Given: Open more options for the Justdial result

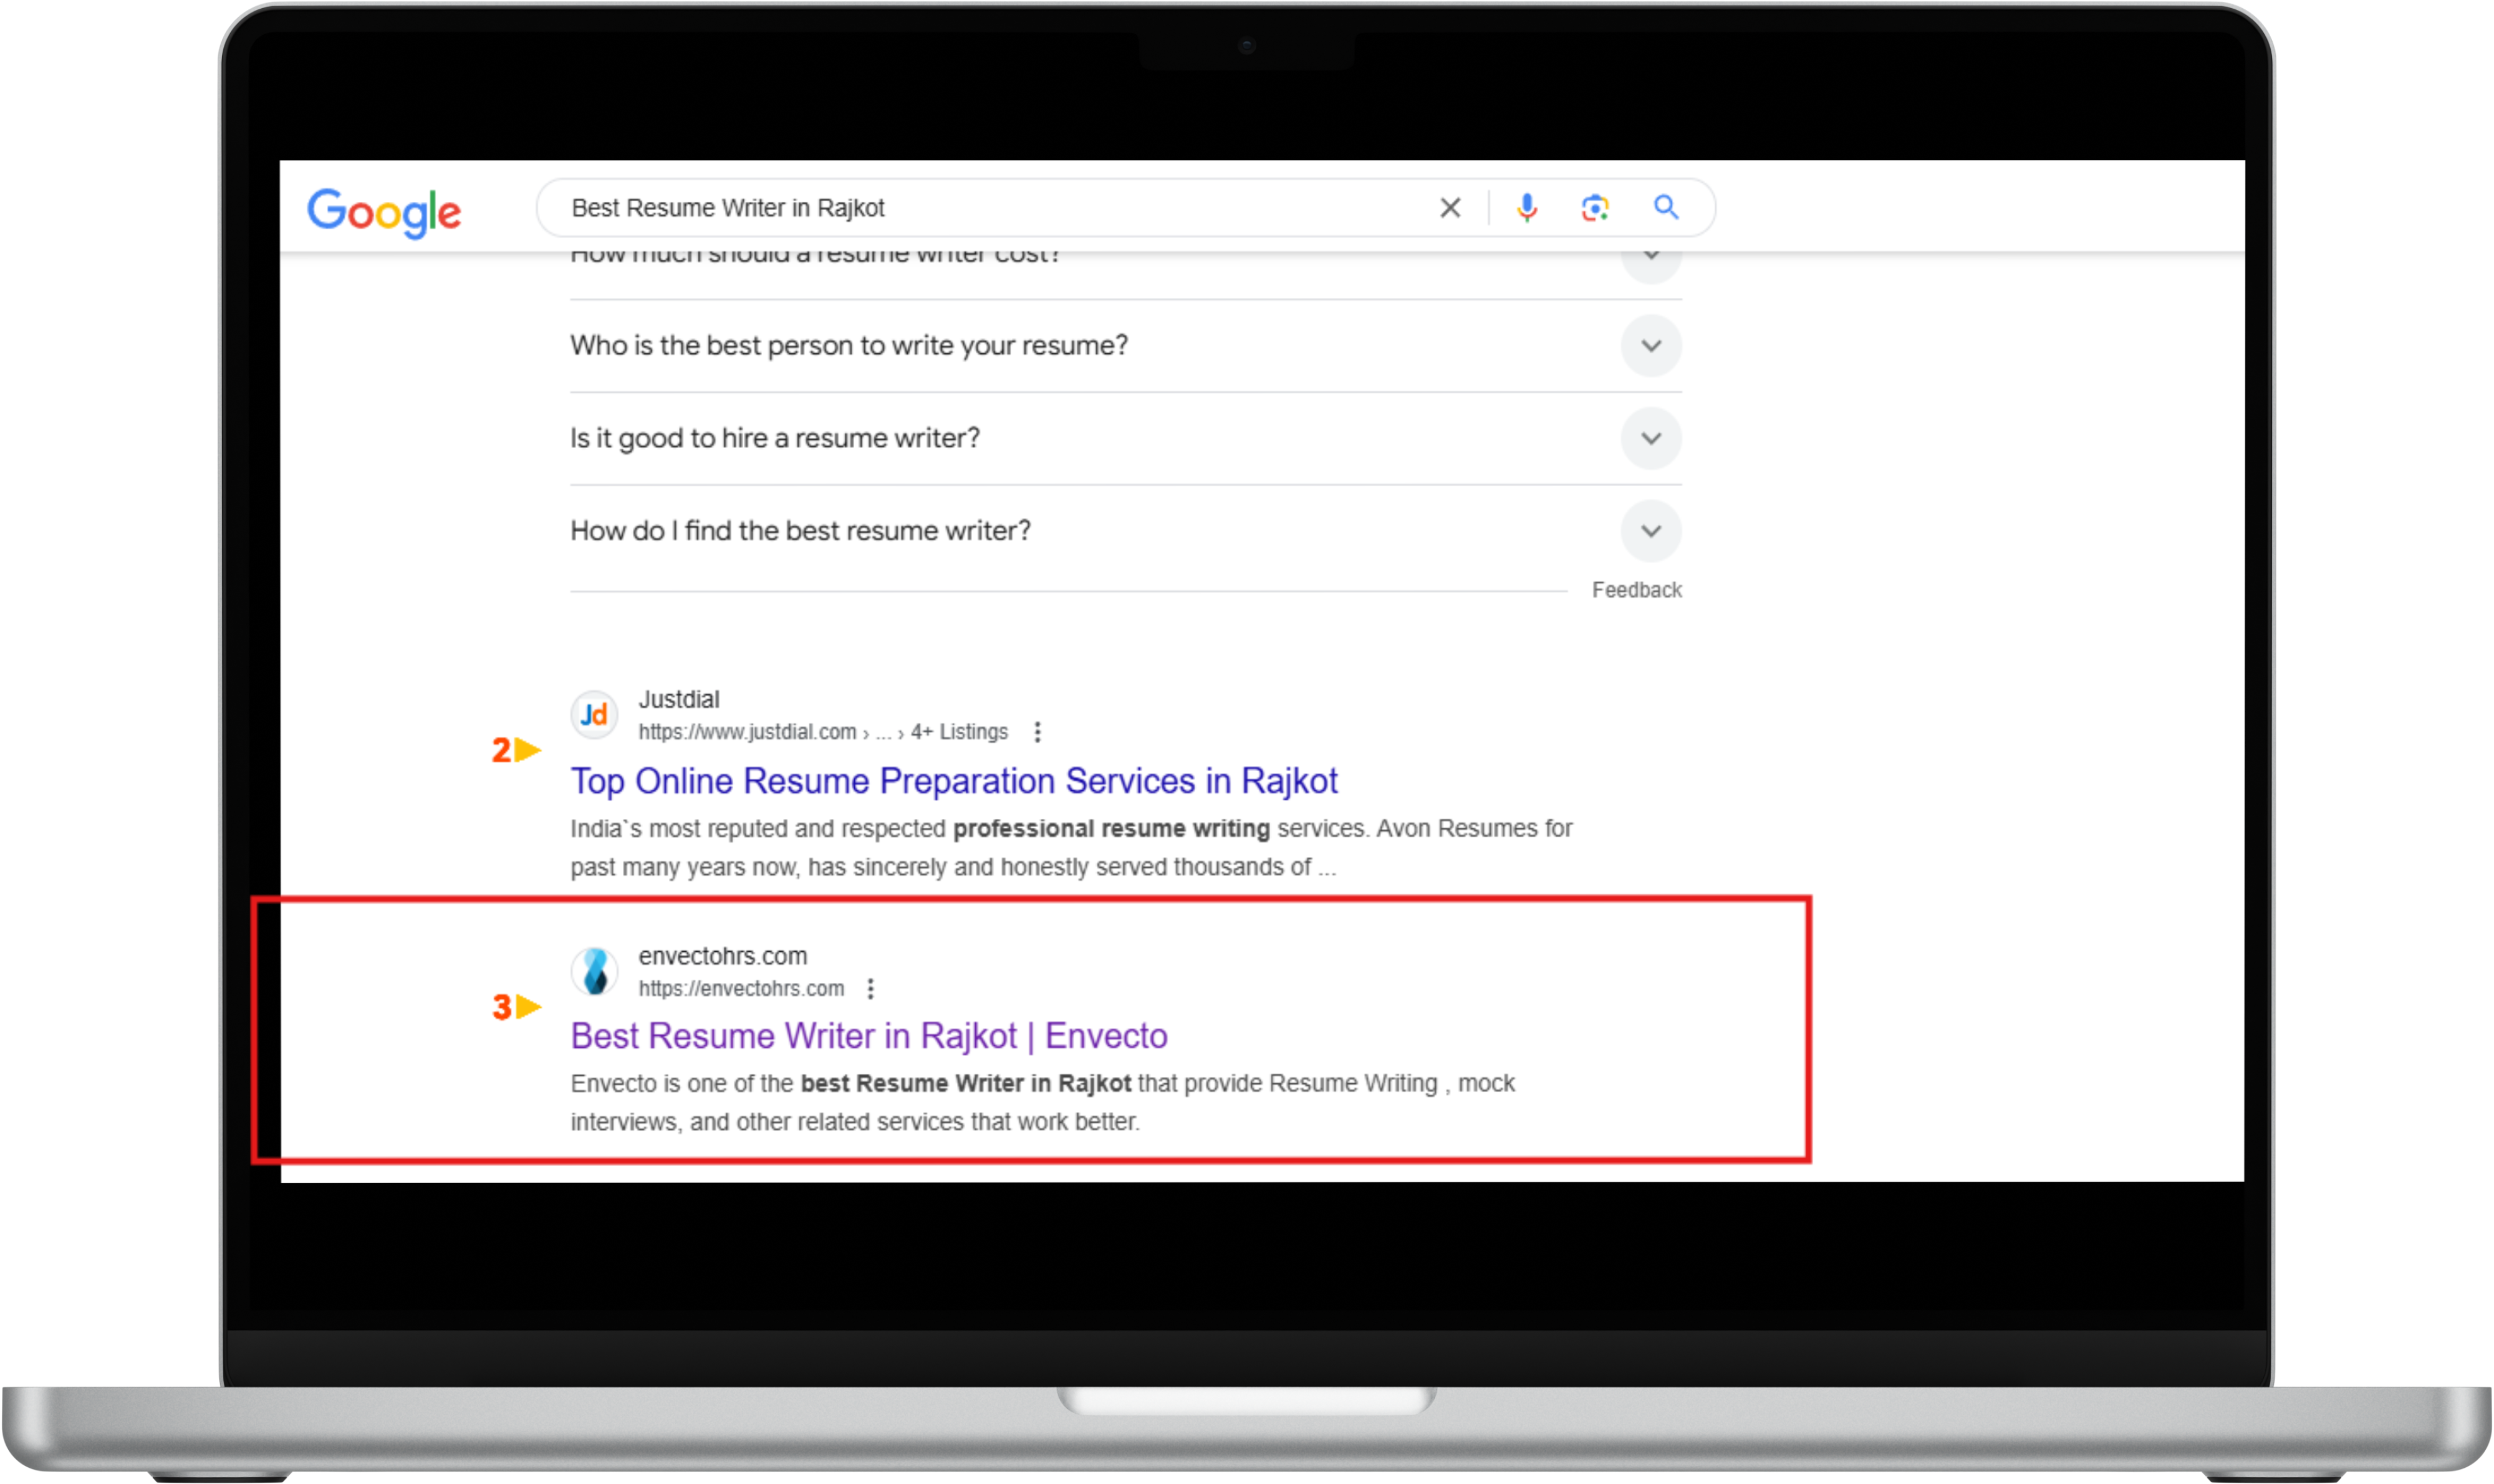Looking at the screenshot, I should 1038,732.
